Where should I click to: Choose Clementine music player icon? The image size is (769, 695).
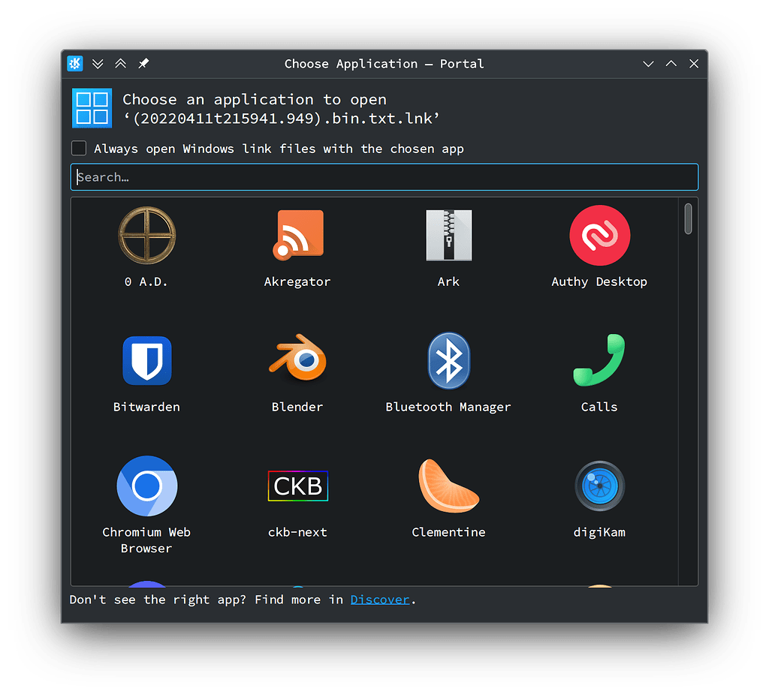point(448,486)
